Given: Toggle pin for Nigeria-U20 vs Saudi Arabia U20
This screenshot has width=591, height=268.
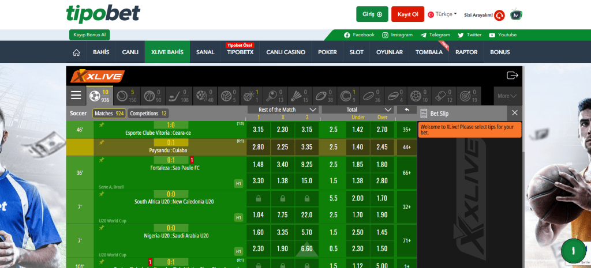Looking at the screenshot, I should coord(102,228).
